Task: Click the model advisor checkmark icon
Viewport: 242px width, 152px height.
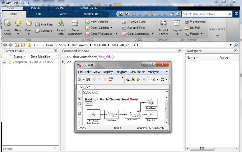Action: [153, 80]
